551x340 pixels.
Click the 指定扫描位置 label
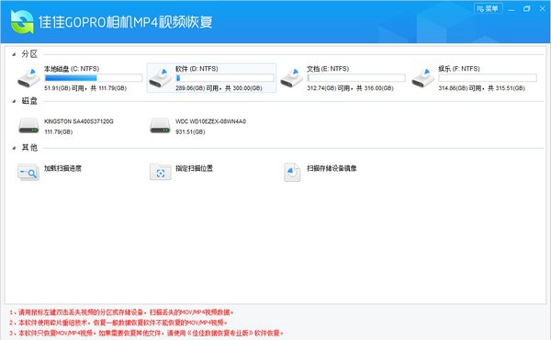[194, 168]
